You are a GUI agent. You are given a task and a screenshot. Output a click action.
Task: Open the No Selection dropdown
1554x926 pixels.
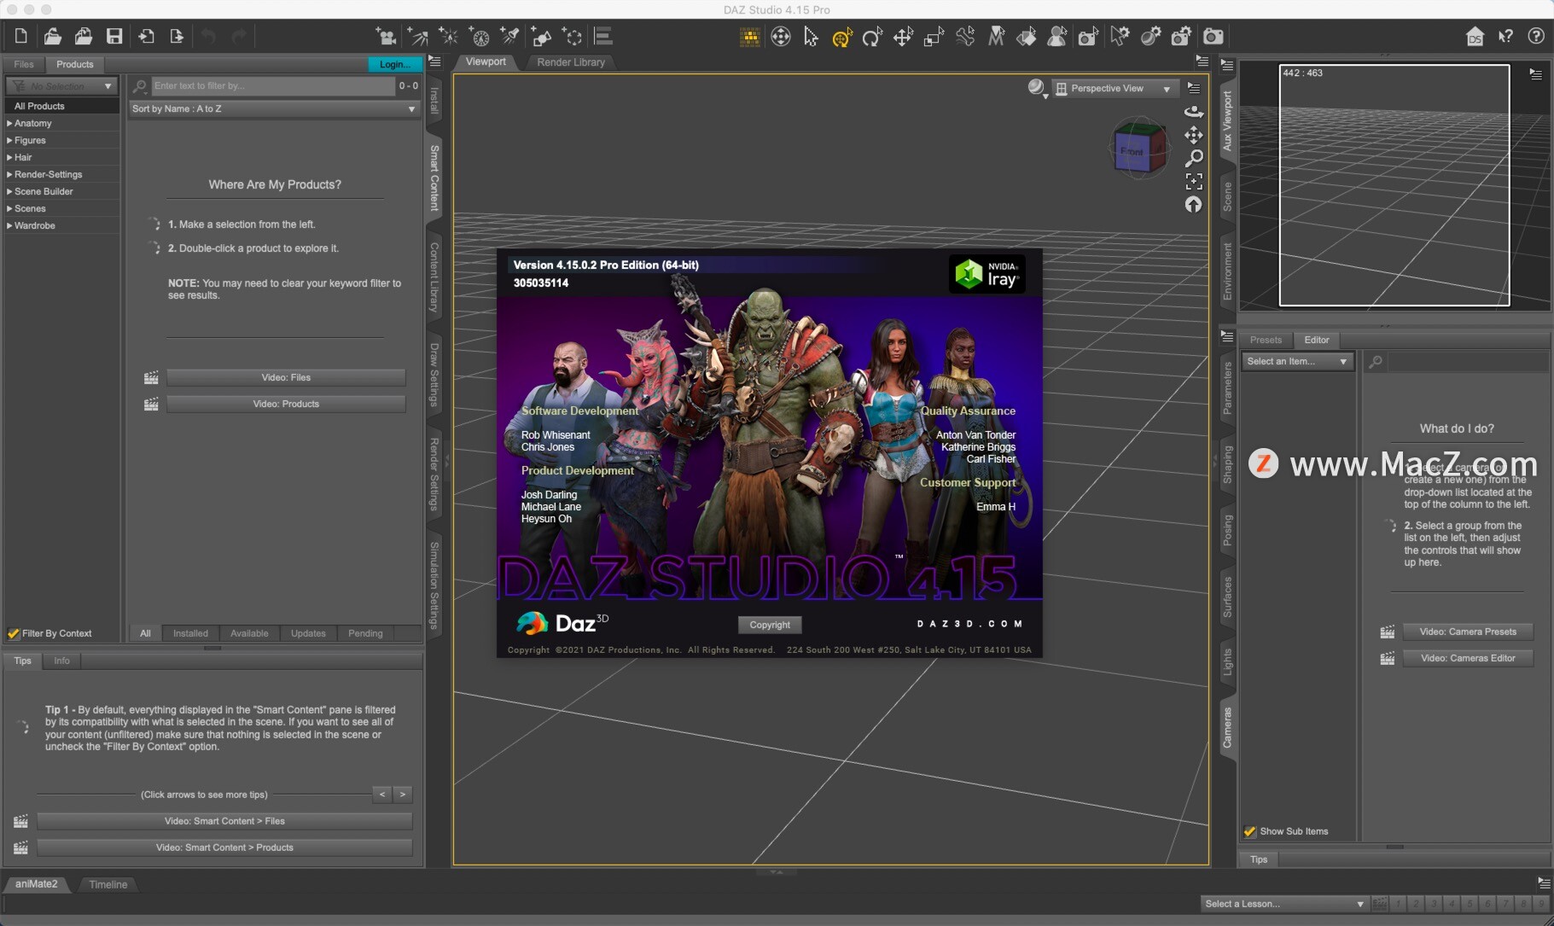coord(61,86)
